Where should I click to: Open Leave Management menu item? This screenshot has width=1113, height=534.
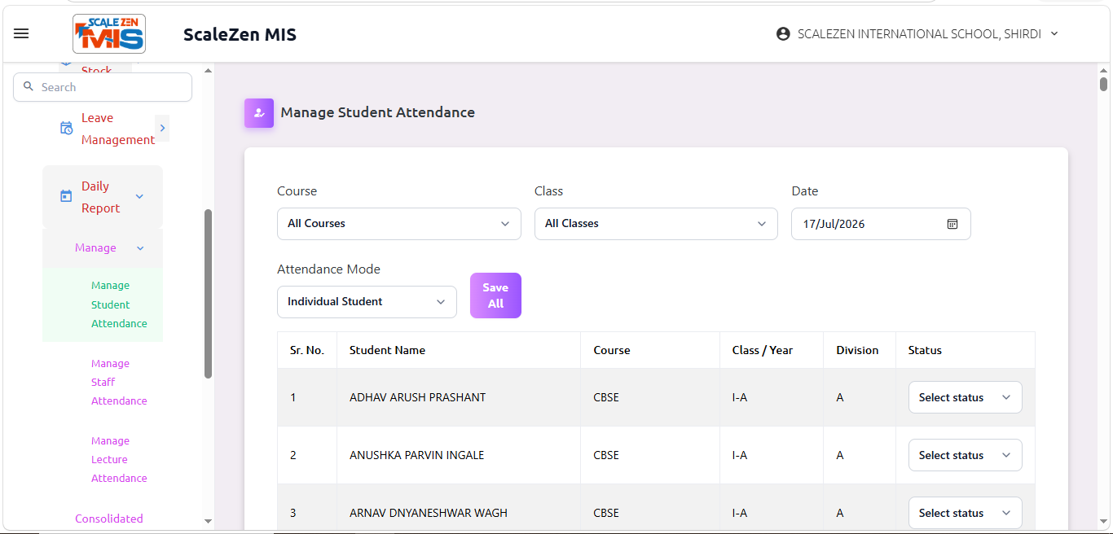tap(118, 129)
